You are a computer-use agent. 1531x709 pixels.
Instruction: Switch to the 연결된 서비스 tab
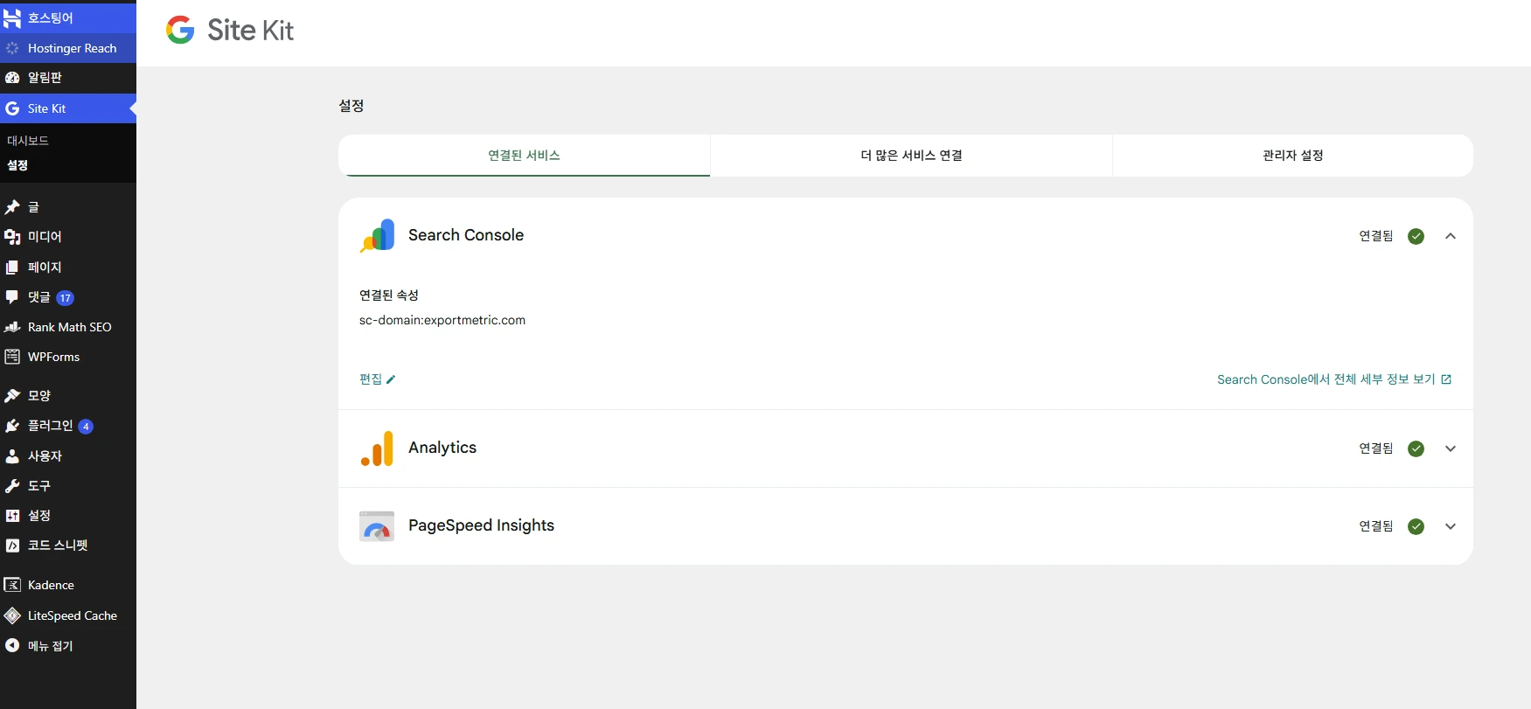pos(524,156)
